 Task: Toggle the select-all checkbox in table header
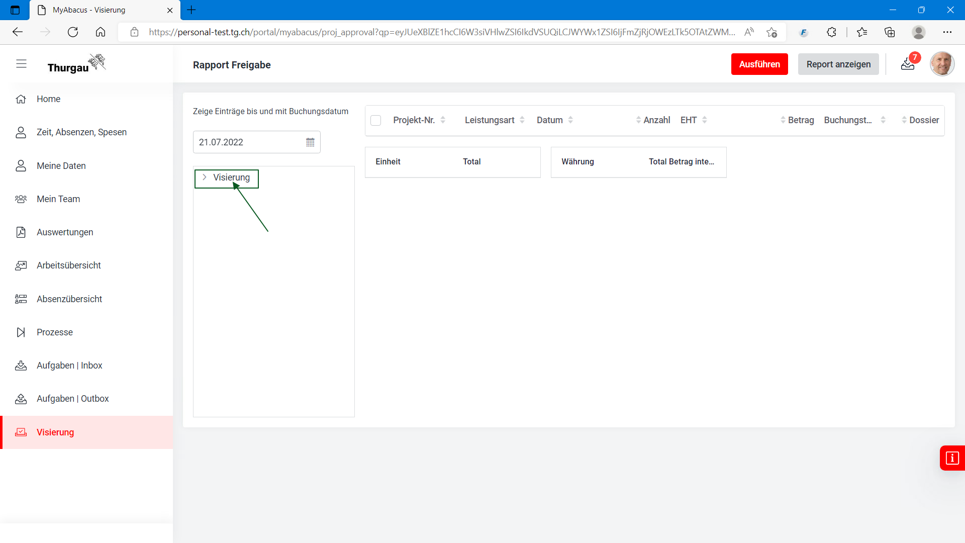click(375, 120)
